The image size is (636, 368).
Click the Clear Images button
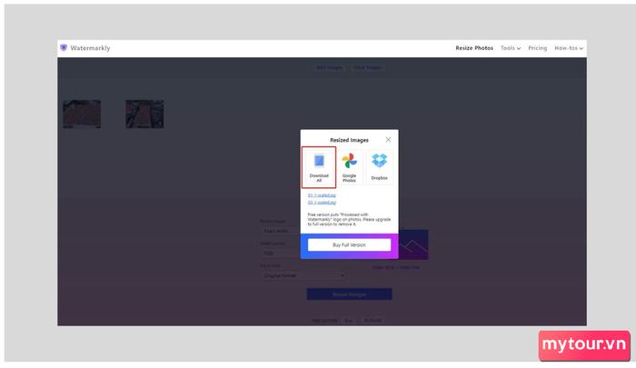click(368, 67)
